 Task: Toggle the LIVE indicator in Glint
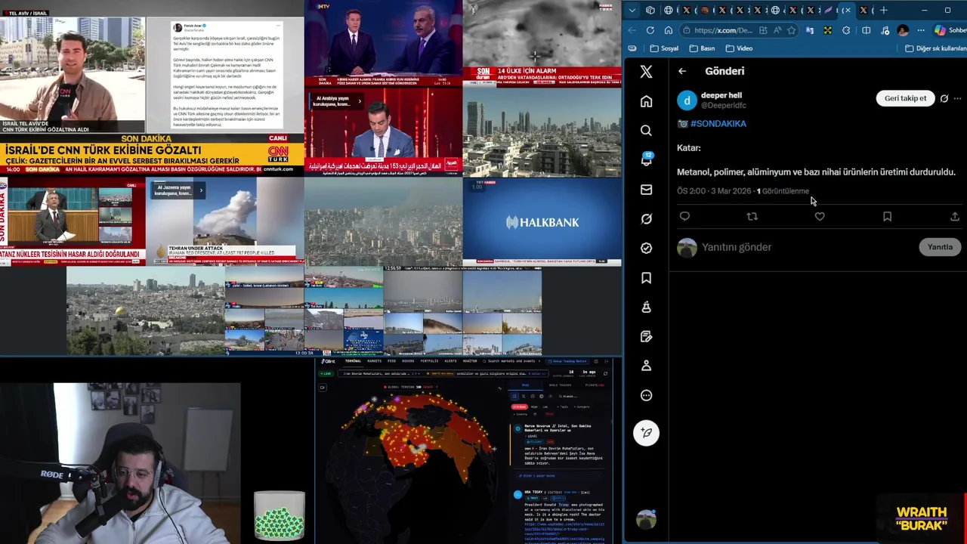point(326,373)
